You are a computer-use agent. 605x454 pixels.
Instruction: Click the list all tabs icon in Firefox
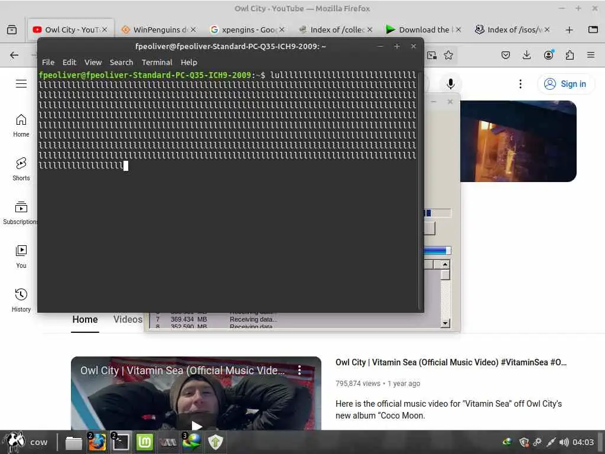click(x=593, y=30)
